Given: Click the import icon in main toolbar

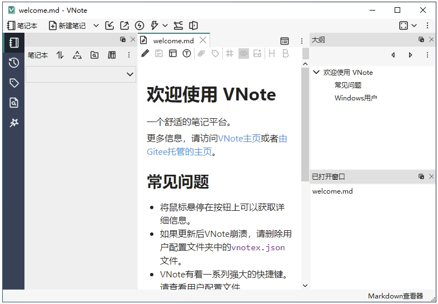Looking at the screenshot, I should tap(109, 26).
